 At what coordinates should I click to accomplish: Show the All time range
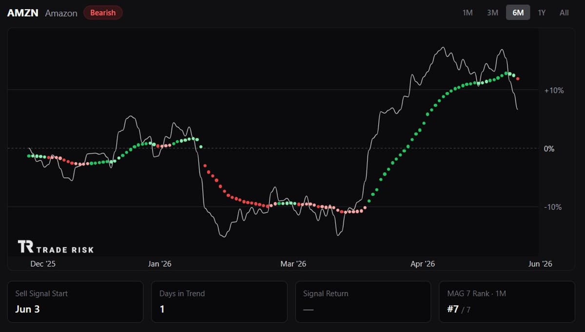(564, 13)
